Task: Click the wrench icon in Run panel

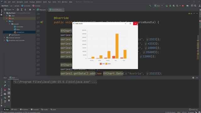Action: pos(5,85)
